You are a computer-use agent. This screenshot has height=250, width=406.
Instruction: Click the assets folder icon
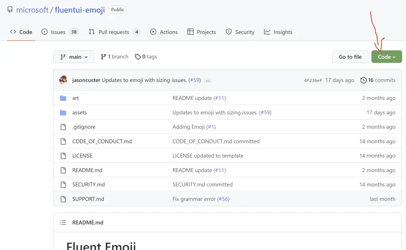pyautogui.click(x=63, y=112)
